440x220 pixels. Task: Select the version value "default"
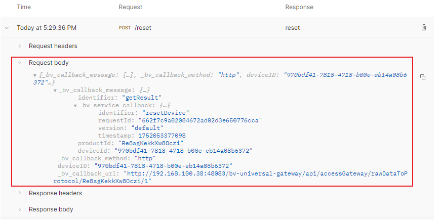(x=148, y=128)
